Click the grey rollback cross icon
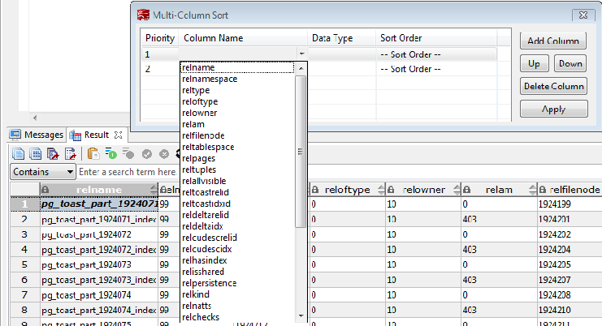This screenshot has width=602, height=326. [164, 154]
